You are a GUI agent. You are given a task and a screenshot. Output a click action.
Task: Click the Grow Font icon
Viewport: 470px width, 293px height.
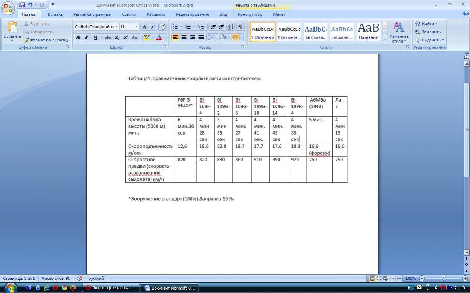click(x=145, y=27)
